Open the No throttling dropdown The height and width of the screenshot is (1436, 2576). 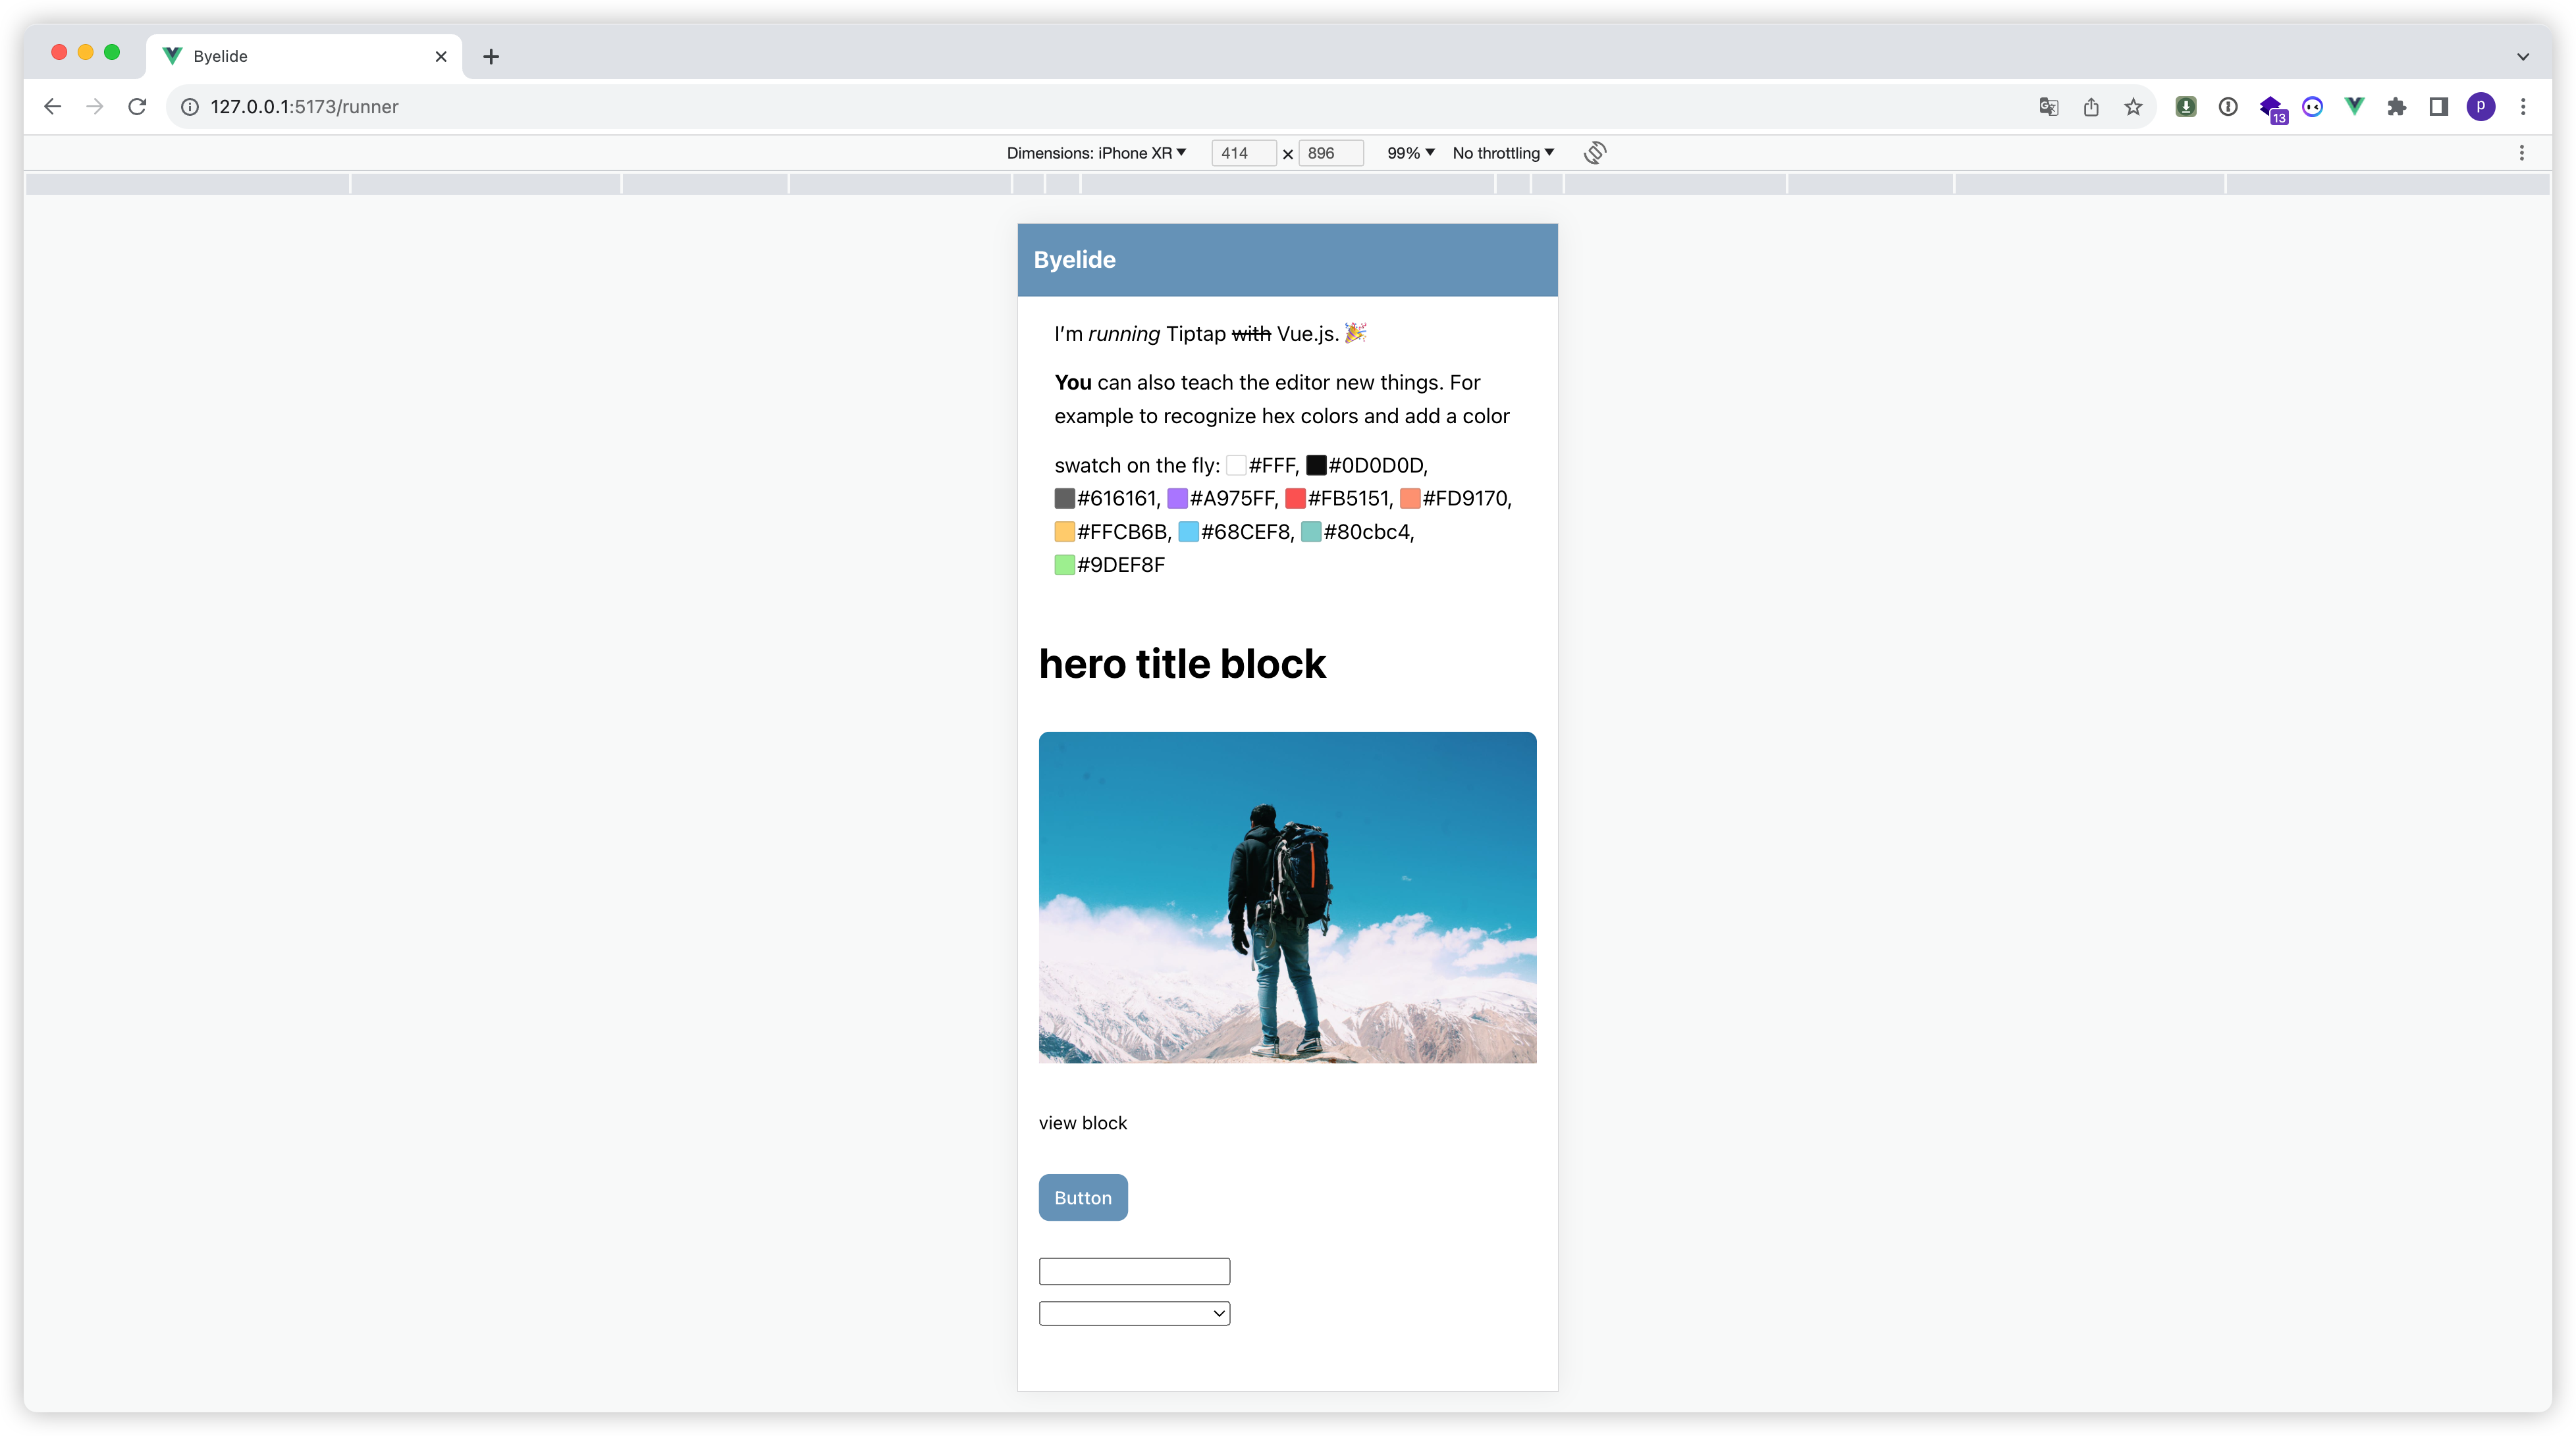click(x=1502, y=153)
